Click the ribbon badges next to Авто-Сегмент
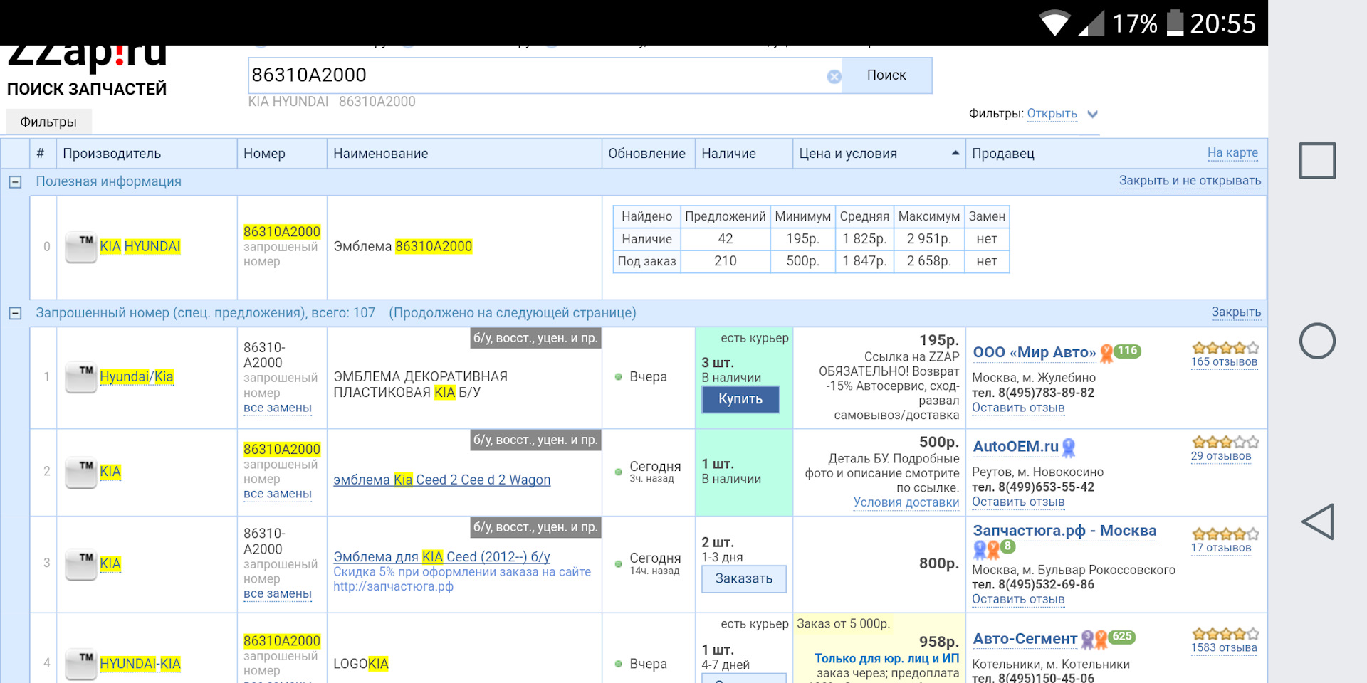The width and height of the screenshot is (1367, 683). pyautogui.click(x=1094, y=640)
